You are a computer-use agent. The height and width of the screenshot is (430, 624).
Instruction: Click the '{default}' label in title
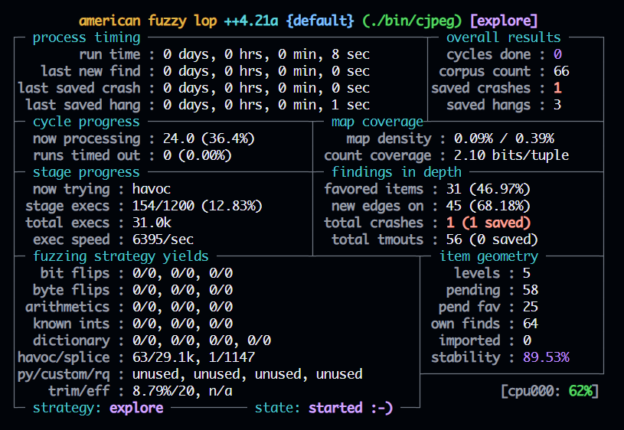coord(320,21)
